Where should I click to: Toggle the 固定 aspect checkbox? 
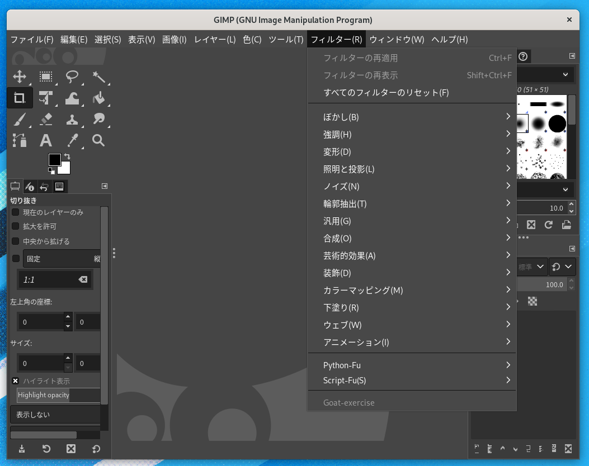point(16,259)
